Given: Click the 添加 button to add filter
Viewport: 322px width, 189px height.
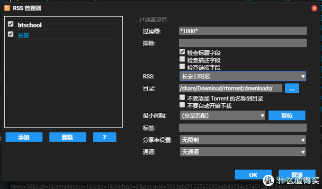Looking at the screenshot, I should 24,137.
